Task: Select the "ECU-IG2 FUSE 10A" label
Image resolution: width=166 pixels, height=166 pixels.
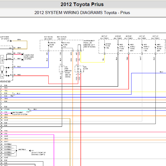Action: (x=66, y=45)
